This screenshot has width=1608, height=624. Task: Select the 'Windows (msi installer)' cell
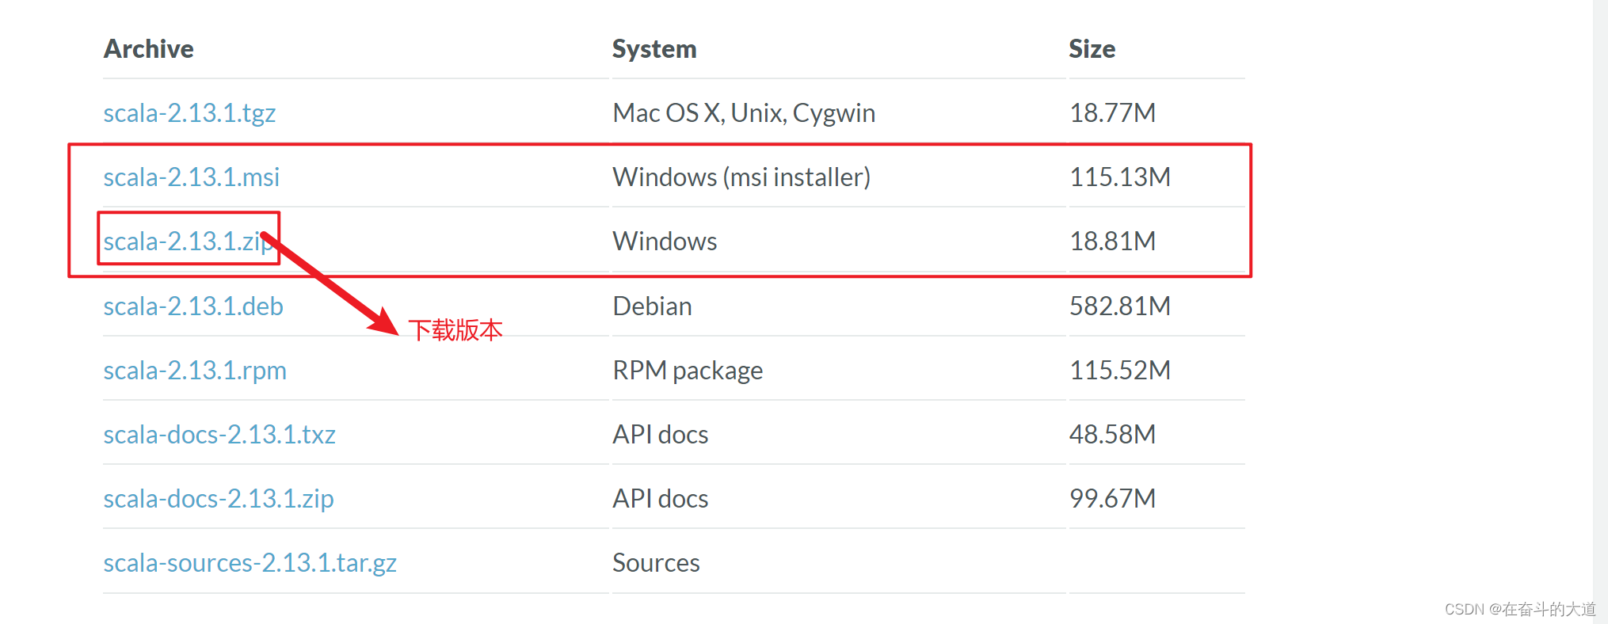pos(741,177)
